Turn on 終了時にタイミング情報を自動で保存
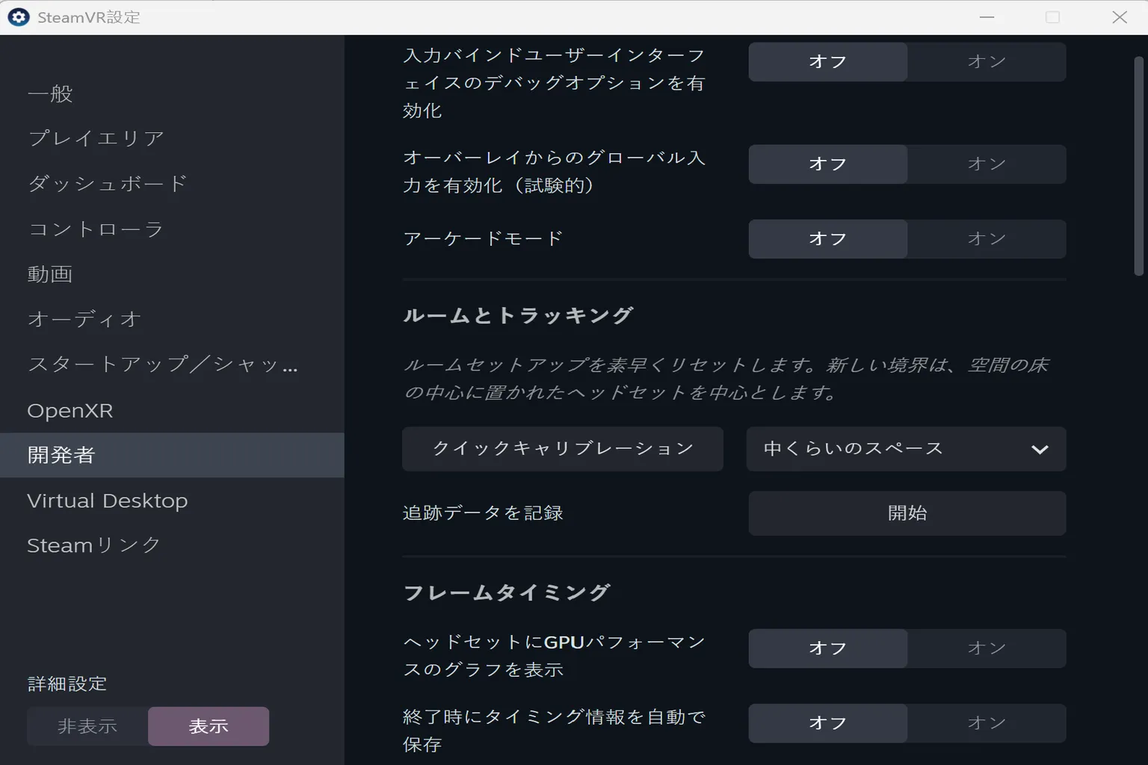 tap(987, 723)
